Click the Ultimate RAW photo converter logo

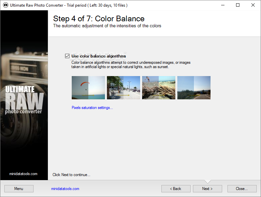(24, 100)
